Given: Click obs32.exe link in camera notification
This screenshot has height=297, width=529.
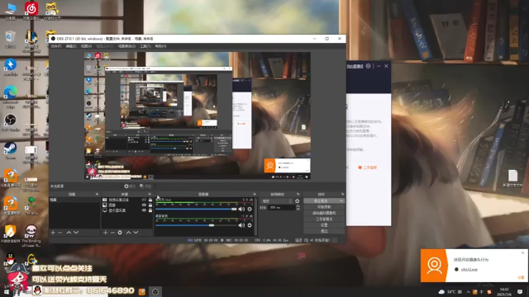Looking at the screenshot, I should [469, 270].
